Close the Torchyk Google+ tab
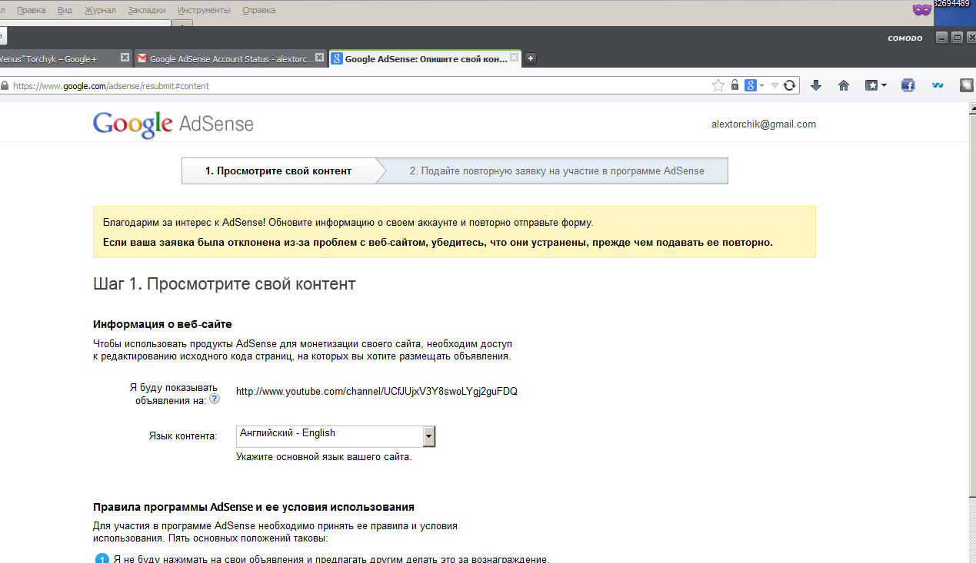Screen dimensions: 976x563 (125, 58)
